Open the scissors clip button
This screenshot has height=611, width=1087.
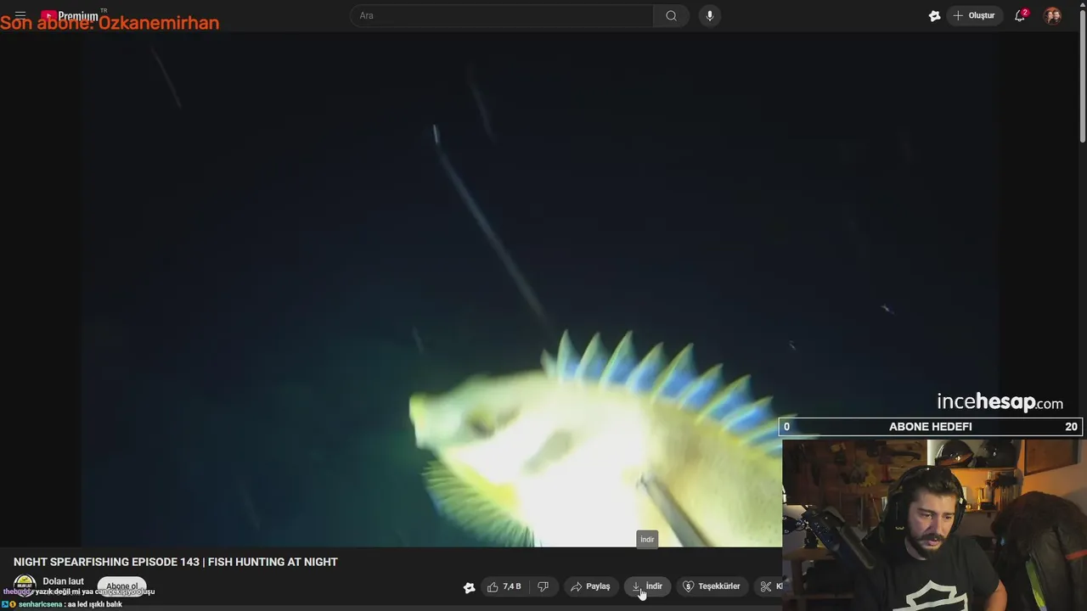769,586
